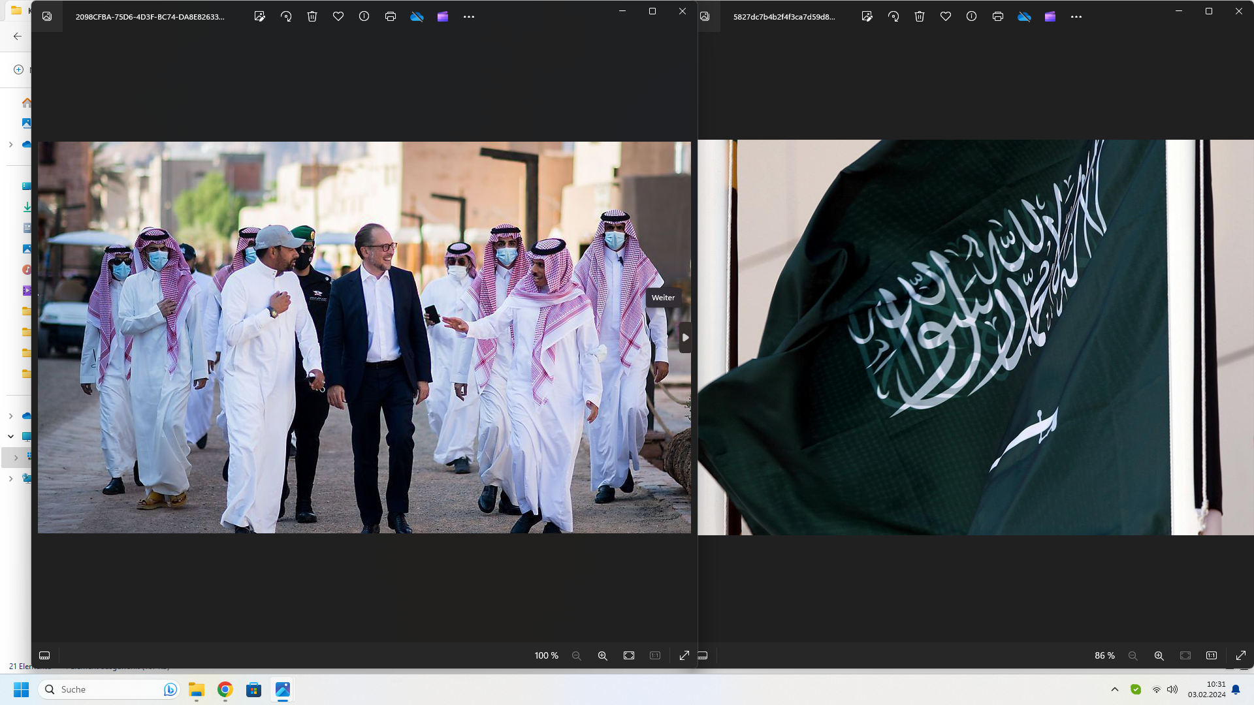
Task: Click right Photos window app icon in title bar
Action: coord(705,16)
